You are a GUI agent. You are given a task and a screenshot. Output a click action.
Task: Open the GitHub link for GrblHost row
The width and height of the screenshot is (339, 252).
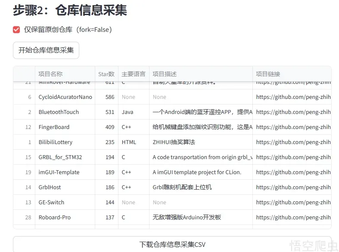click(292, 187)
